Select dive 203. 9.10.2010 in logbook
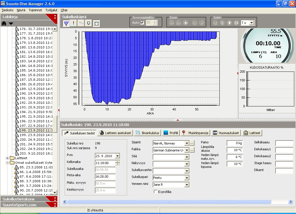This screenshot has height=214, width=296. point(36,153)
